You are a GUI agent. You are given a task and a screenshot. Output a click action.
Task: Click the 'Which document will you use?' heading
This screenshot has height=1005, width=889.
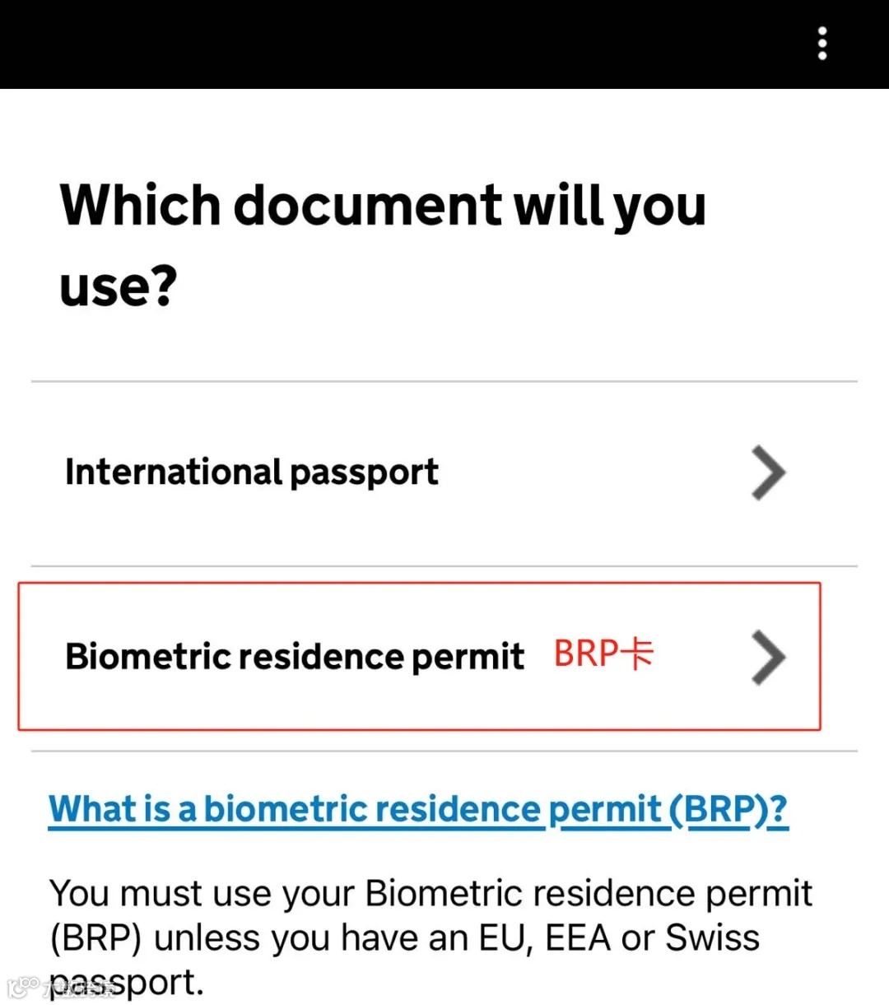click(383, 244)
